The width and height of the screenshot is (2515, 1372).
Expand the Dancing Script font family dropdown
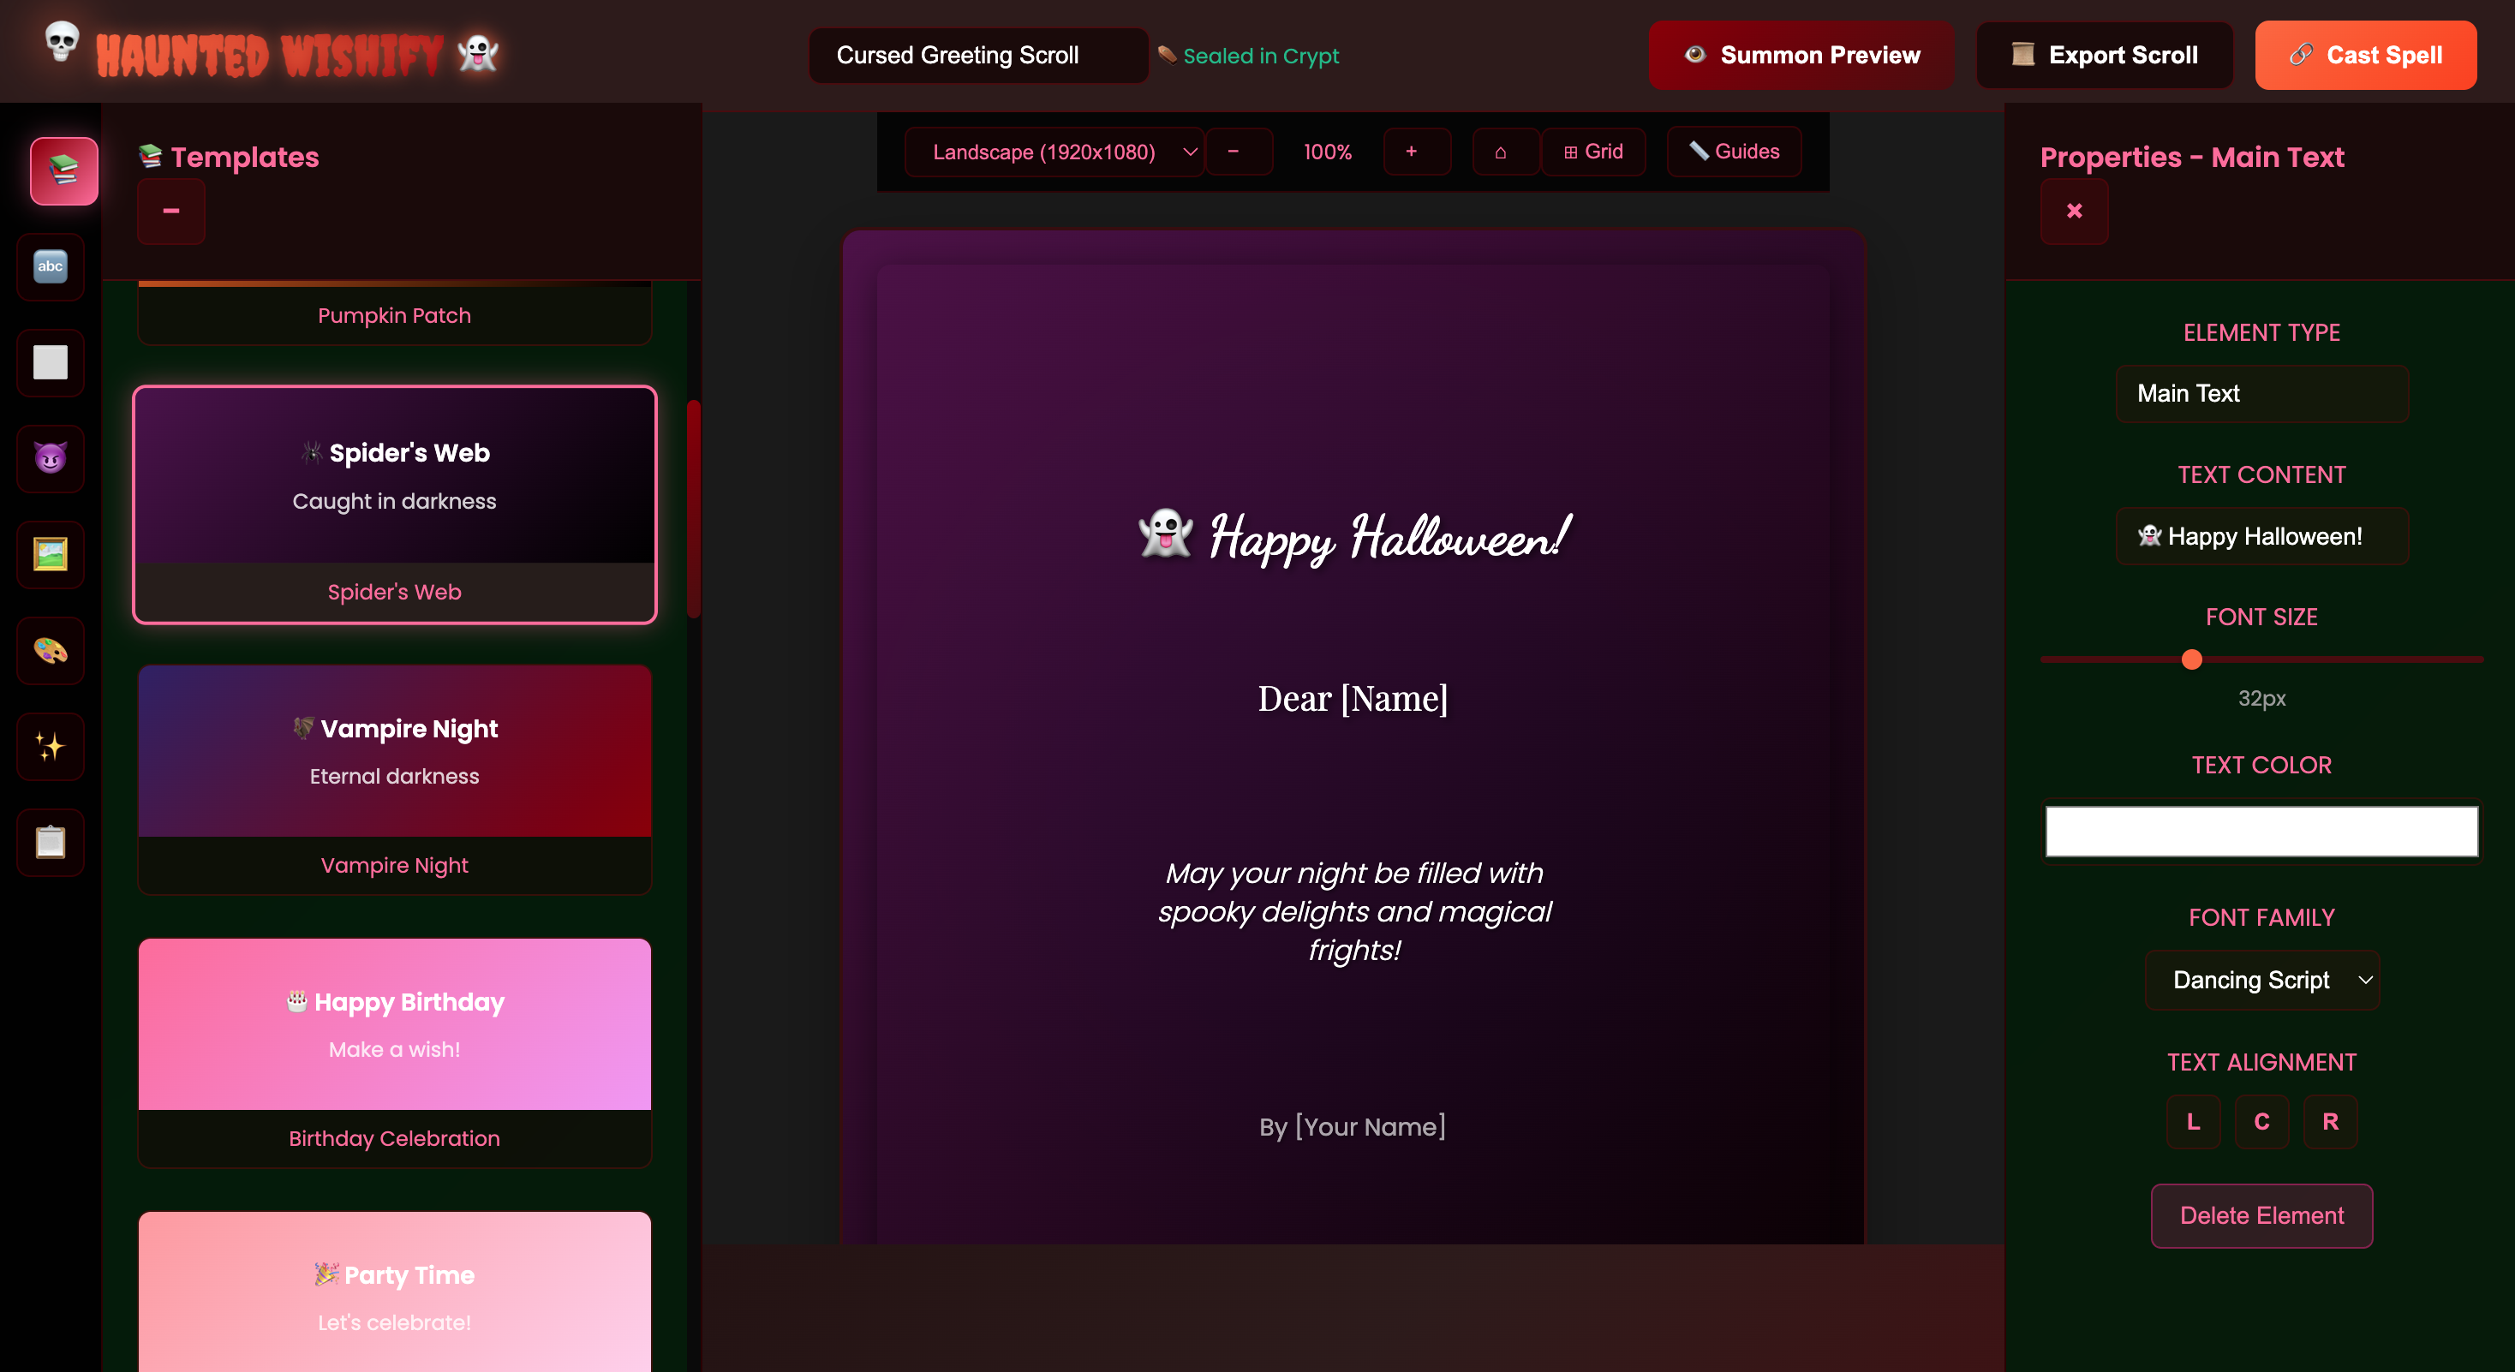[x=2261, y=980]
